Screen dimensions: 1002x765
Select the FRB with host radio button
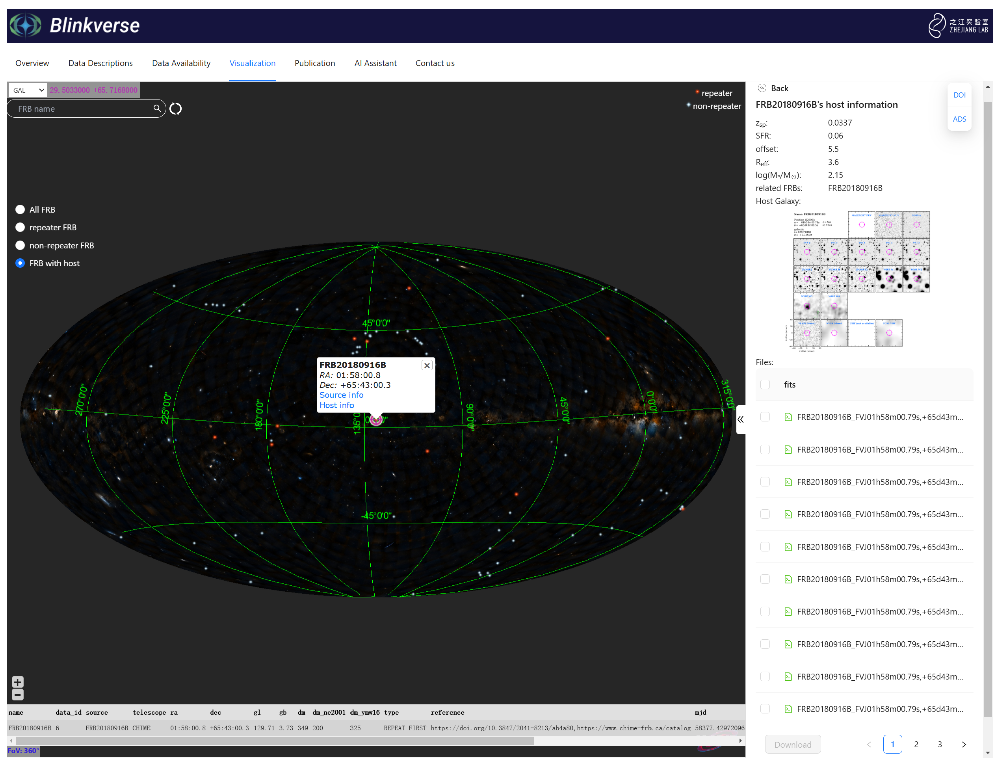(20, 263)
